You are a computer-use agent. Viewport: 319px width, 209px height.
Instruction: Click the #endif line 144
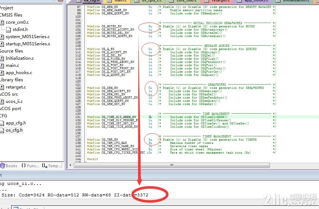coord(92,159)
